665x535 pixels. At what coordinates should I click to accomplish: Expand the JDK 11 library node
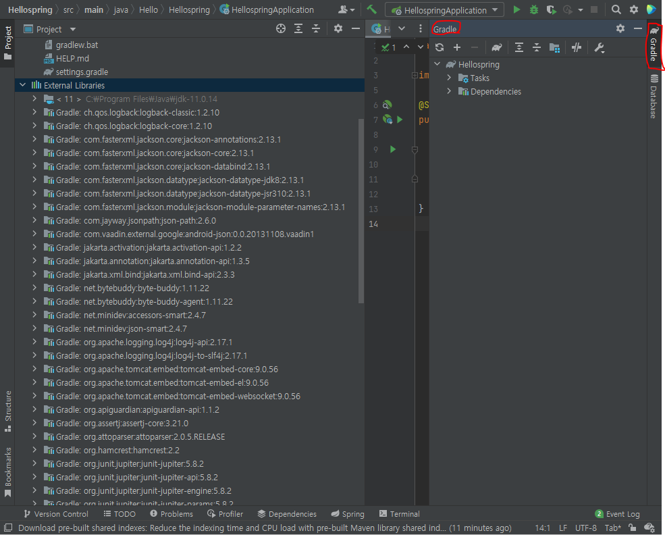pyautogui.click(x=34, y=99)
